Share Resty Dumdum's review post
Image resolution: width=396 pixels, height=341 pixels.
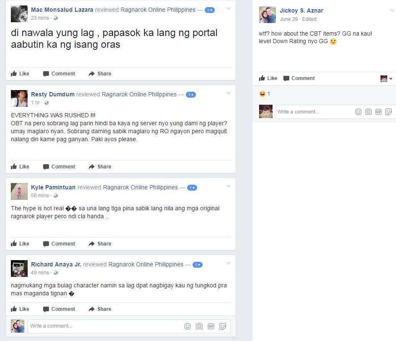pos(100,167)
